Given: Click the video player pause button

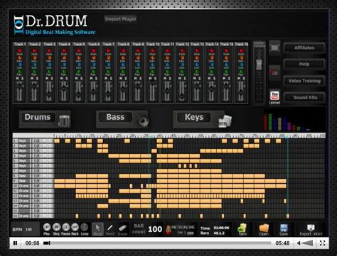Looking at the screenshot, I should [16, 243].
